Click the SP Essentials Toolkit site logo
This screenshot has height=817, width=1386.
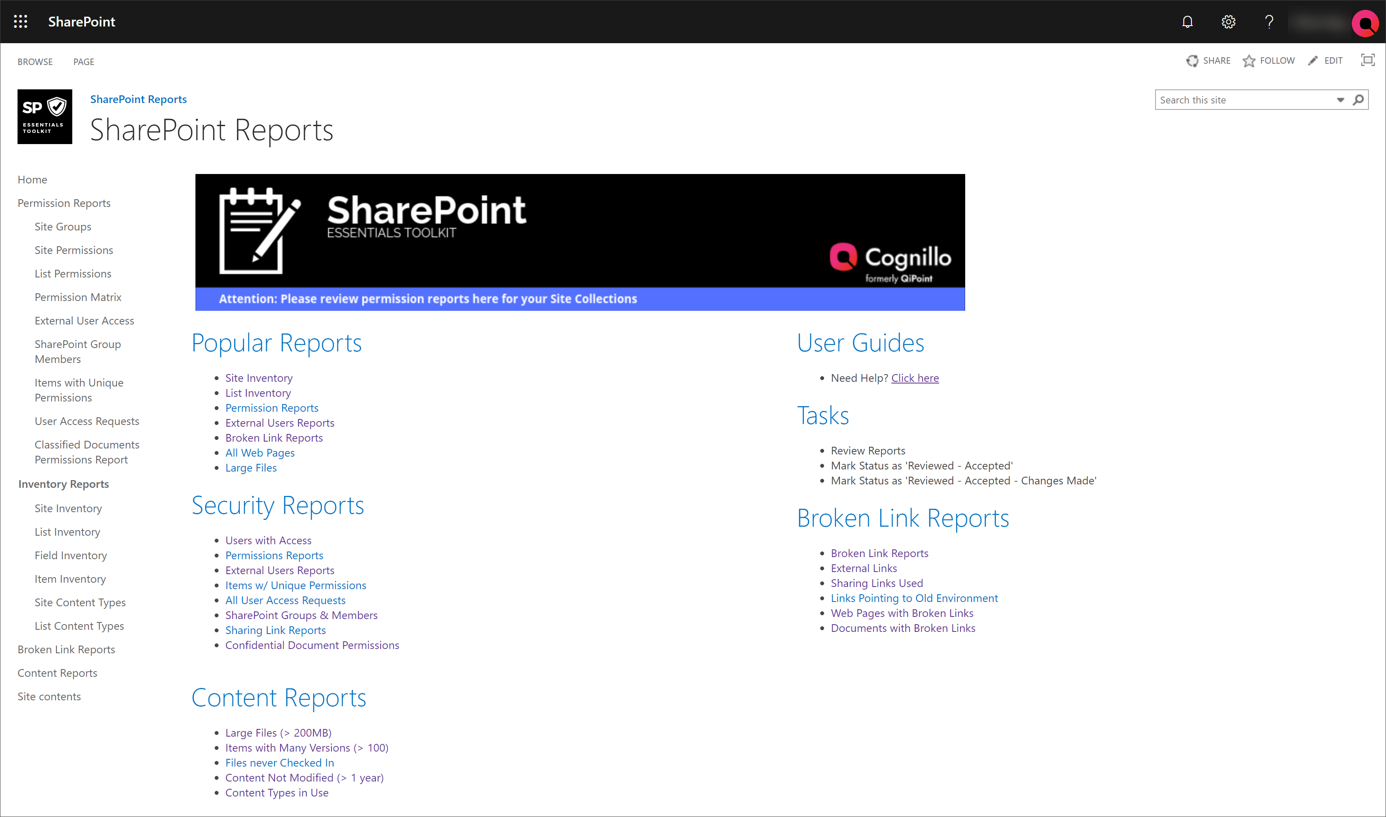click(44, 116)
